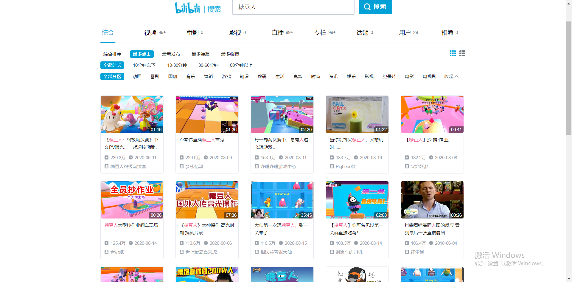Collapse category filters with 收起 arrow
The height and width of the screenshot is (282, 572).
(451, 76)
